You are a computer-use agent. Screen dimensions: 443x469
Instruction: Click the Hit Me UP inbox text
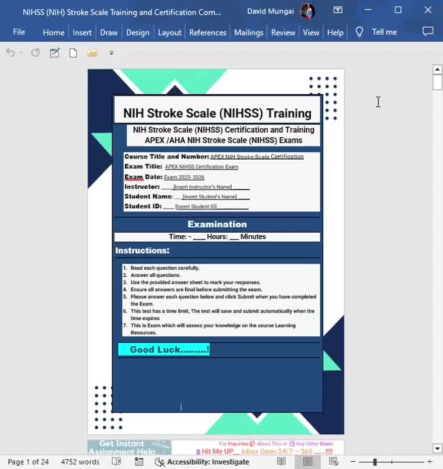coord(265,451)
